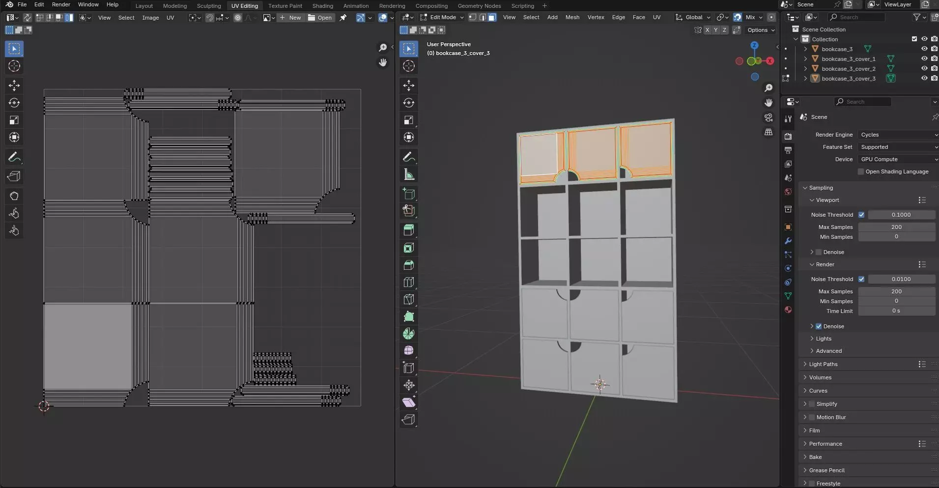Select the Annotate tool in UV editor

(x=14, y=157)
